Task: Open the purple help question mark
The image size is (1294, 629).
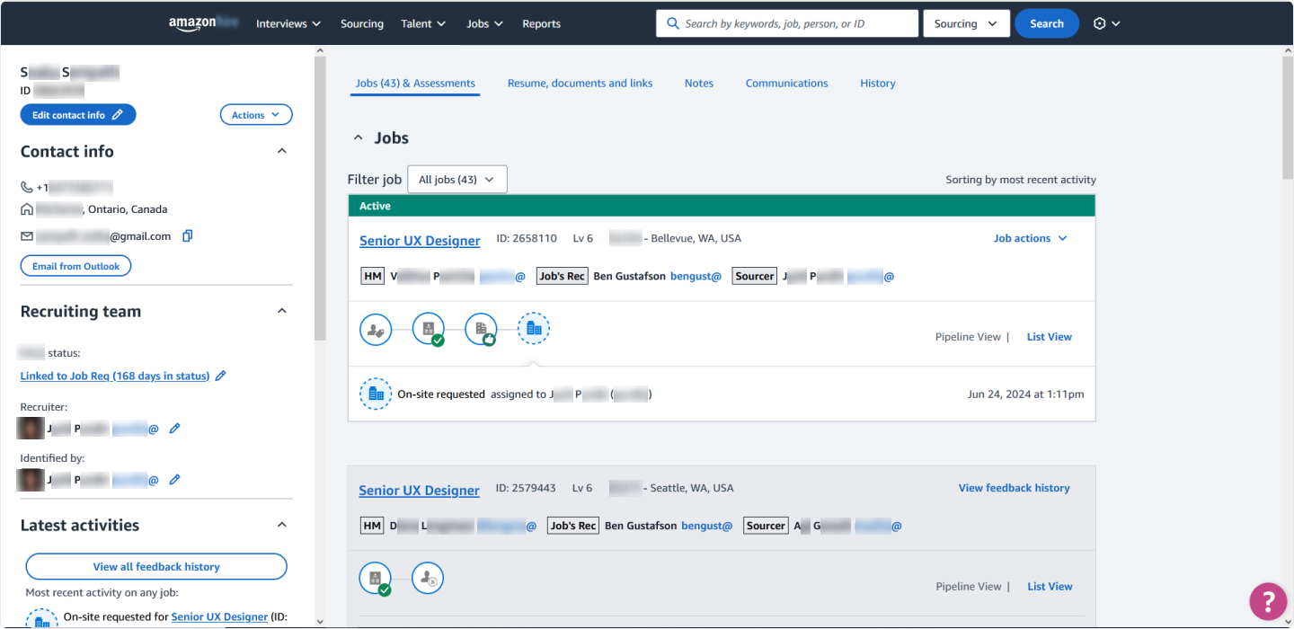Action: coord(1268,601)
